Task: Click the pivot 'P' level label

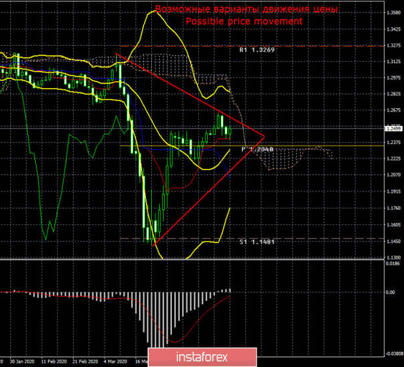Action: tap(257, 149)
